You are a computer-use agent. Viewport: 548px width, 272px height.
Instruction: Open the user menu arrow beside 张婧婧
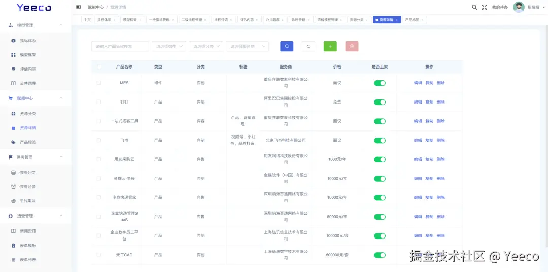[x=543, y=7]
